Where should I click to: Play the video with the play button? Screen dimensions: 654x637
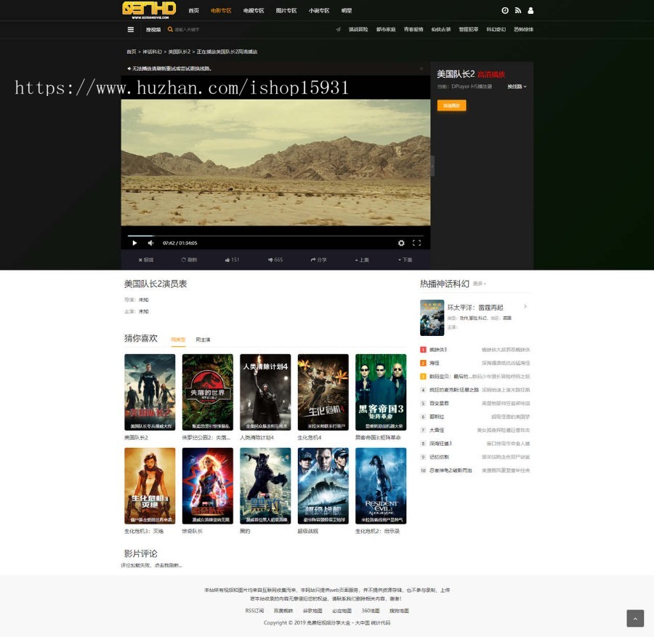point(134,243)
